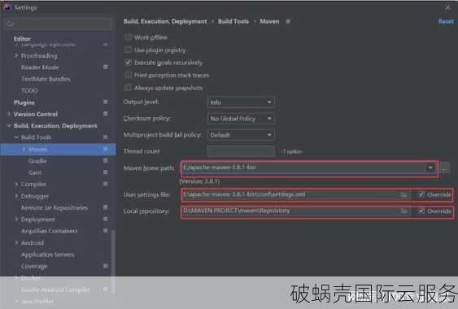The image size is (458, 309).
Task: Click project icon beside Remote Jar Repositories
Action: click(x=106, y=207)
